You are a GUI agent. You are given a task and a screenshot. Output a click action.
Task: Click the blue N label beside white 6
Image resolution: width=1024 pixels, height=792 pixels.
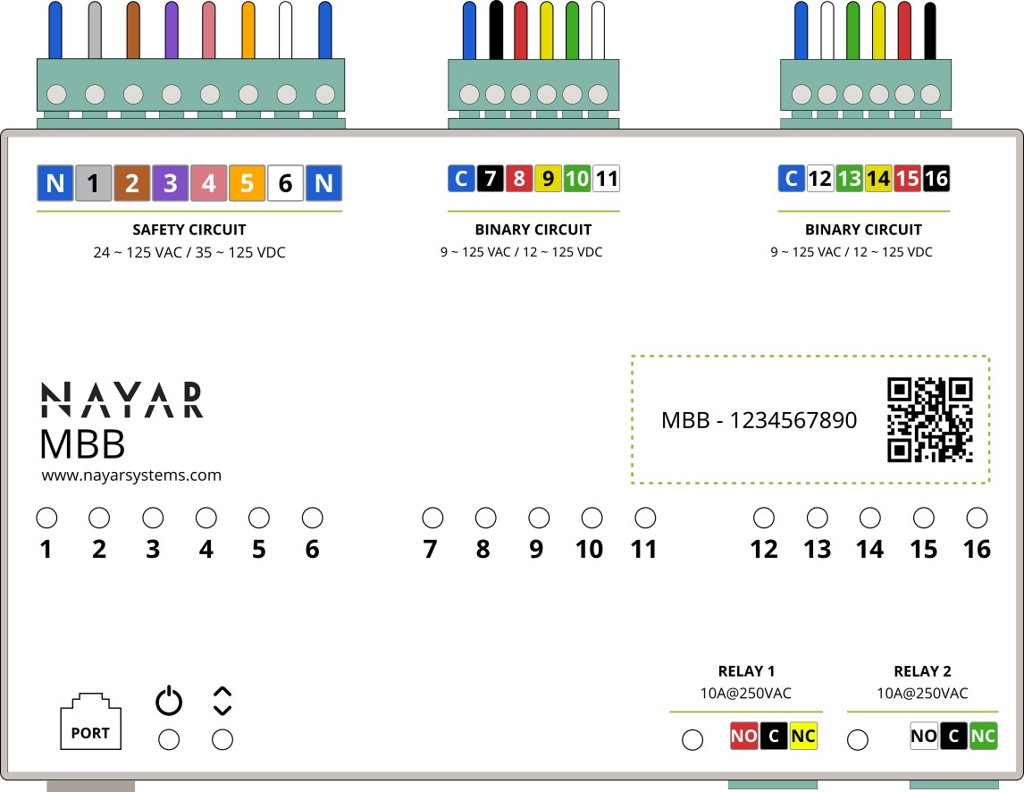point(324,183)
